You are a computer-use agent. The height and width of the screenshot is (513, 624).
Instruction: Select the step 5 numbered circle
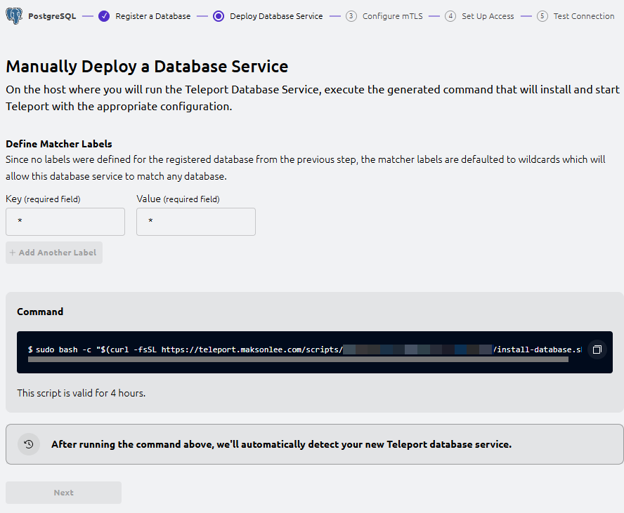pos(542,16)
